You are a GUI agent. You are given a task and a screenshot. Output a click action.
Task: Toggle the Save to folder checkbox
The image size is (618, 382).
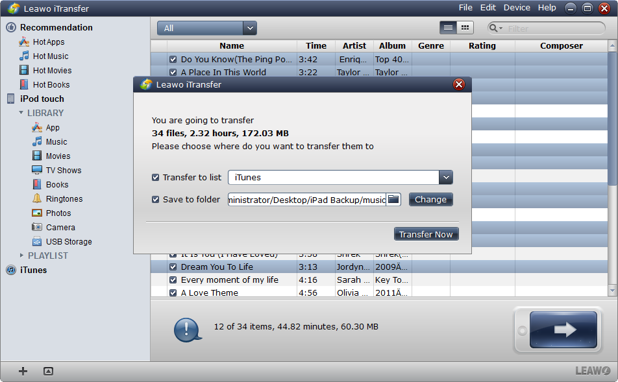[155, 199]
